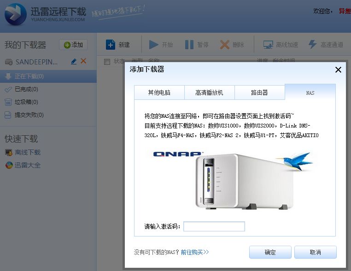Remove the SANDEEPIN downloader with the orange X
The height and width of the screenshot is (271, 351).
(x=83, y=61)
